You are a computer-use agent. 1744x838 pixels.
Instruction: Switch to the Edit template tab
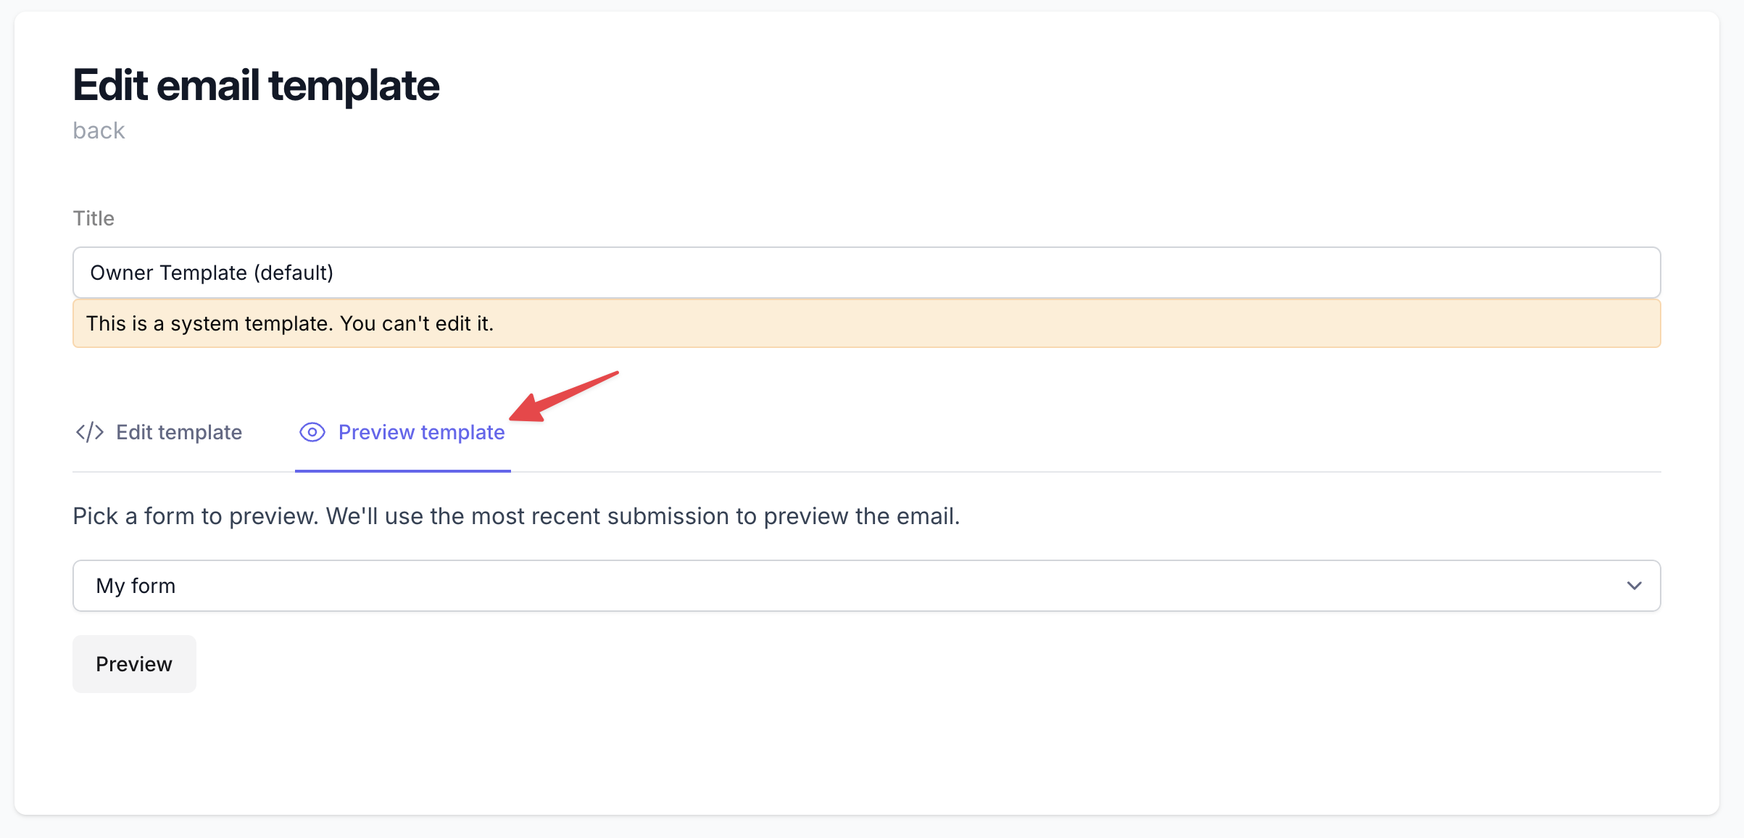[x=178, y=432]
